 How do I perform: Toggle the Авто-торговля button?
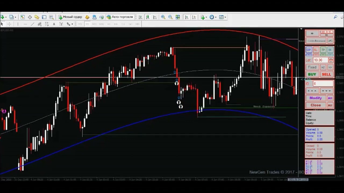pos(120,17)
